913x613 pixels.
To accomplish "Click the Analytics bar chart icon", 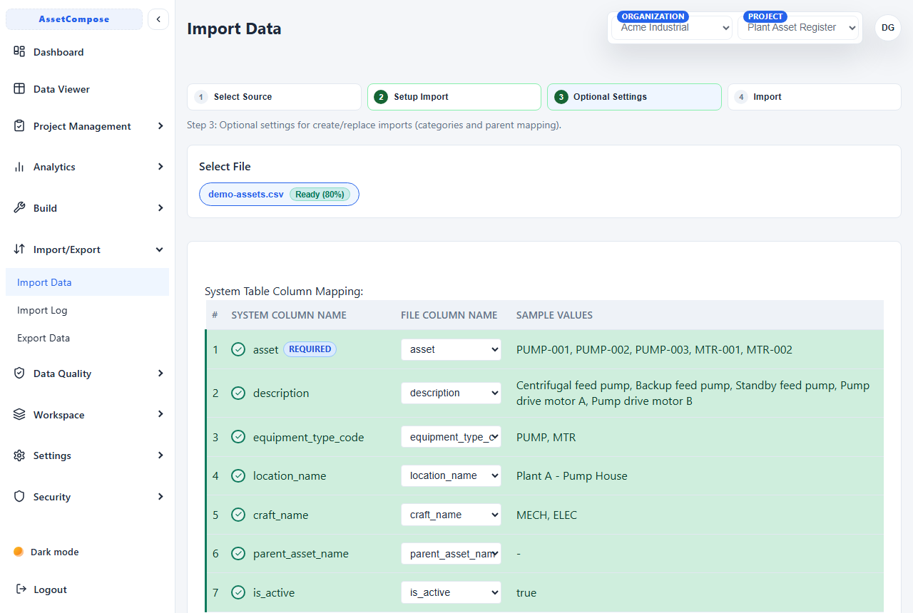I will point(19,167).
